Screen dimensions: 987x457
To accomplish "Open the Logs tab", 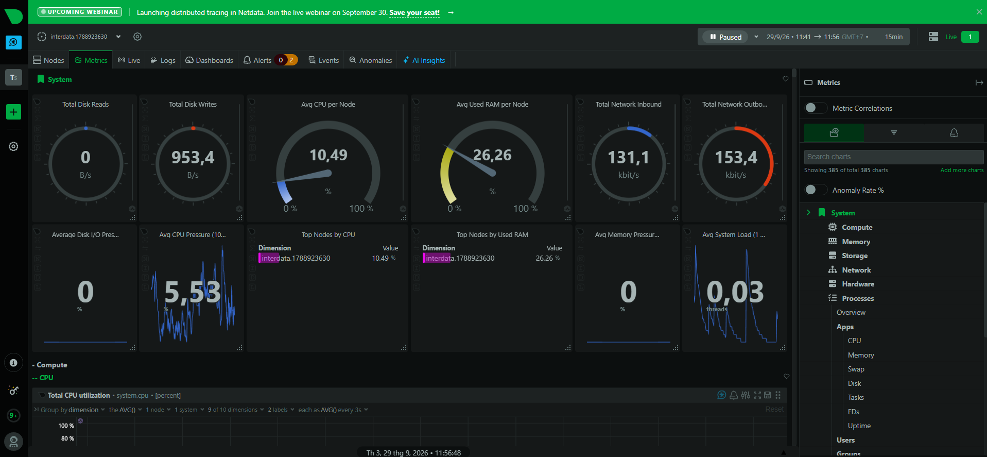I will pos(163,60).
